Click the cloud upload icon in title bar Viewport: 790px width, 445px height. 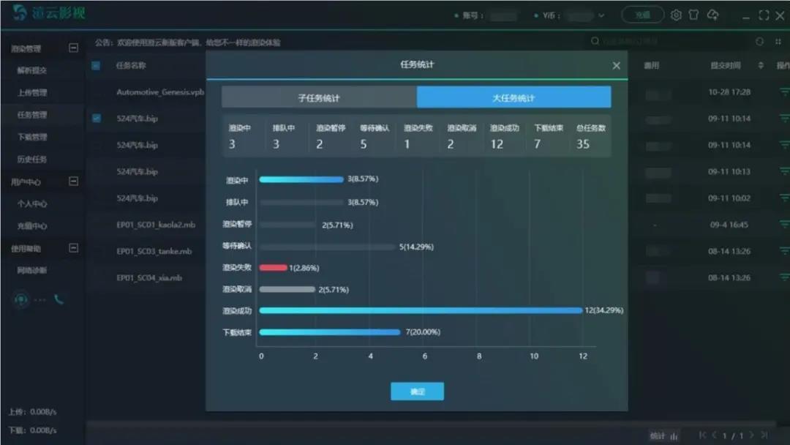click(712, 15)
